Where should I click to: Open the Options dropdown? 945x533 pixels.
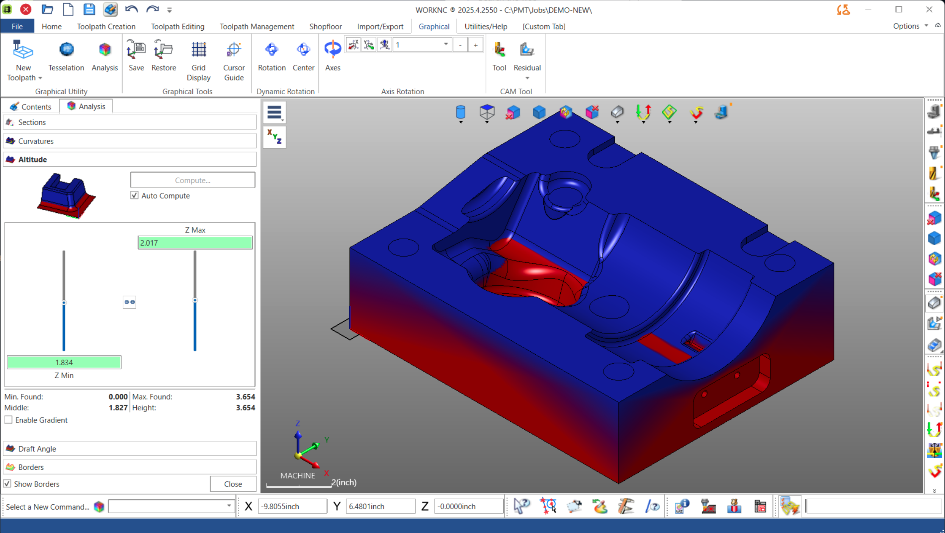click(x=911, y=26)
